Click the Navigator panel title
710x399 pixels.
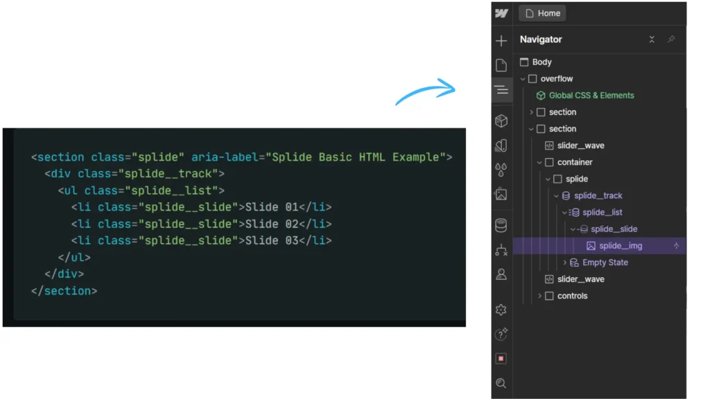pos(541,39)
